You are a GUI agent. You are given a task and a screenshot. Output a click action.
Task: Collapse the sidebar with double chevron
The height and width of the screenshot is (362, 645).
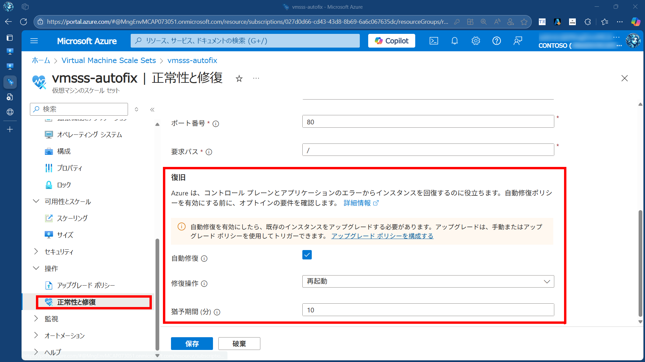[152, 110]
